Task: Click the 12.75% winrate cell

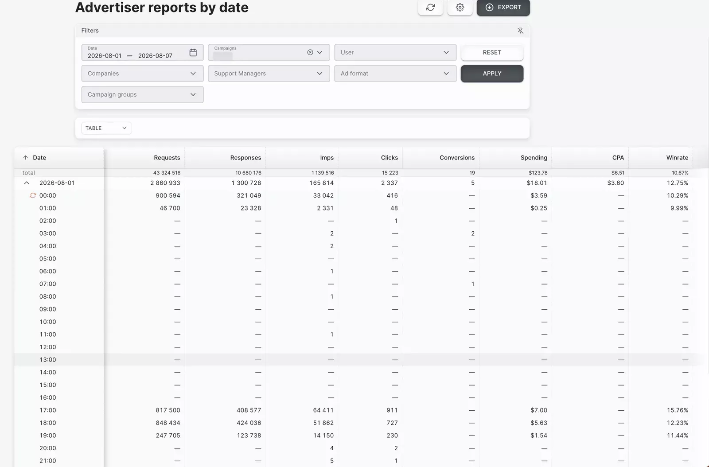Action: coord(678,183)
